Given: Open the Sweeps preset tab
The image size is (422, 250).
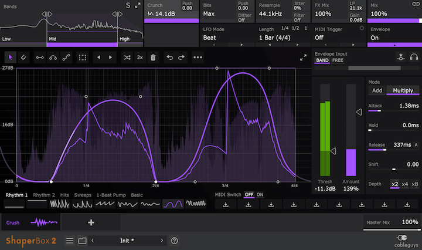Looking at the screenshot, I should pyautogui.click(x=83, y=195).
